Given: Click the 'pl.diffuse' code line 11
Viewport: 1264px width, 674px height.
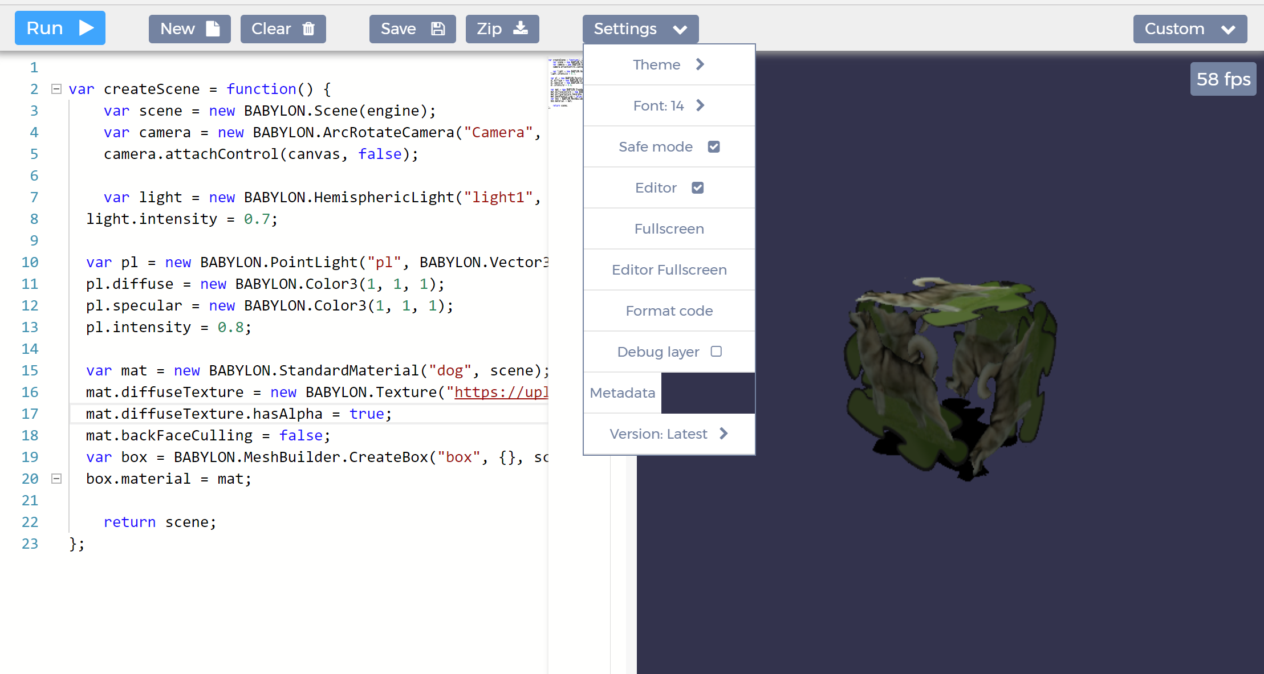Looking at the screenshot, I should point(265,284).
